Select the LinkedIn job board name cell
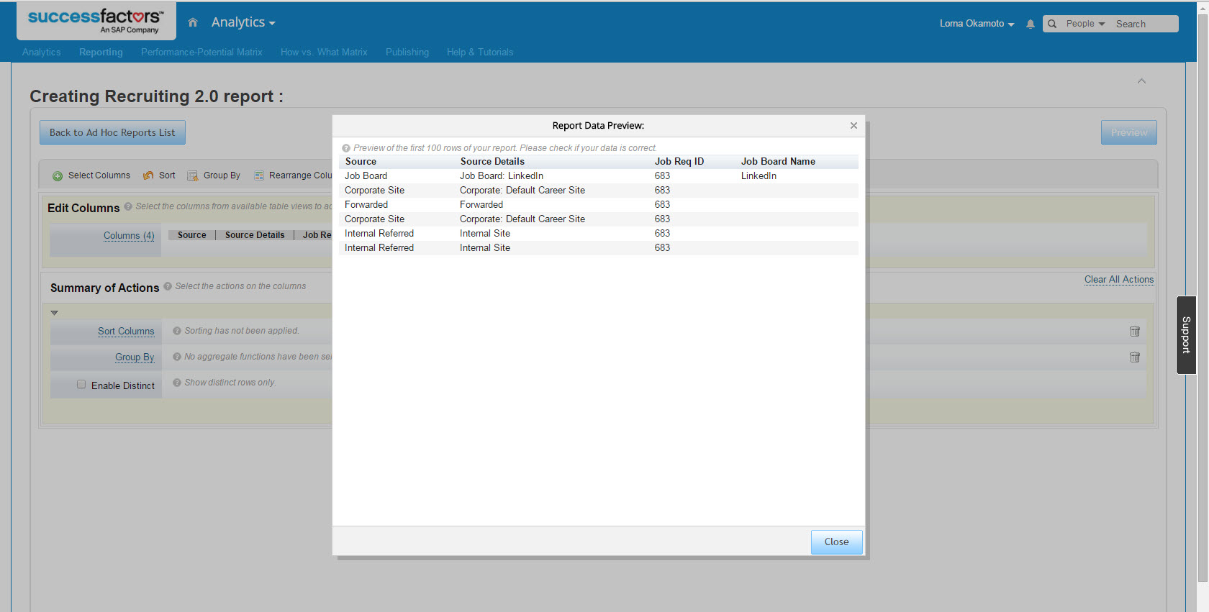Image resolution: width=1209 pixels, height=612 pixels. [759, 176]
